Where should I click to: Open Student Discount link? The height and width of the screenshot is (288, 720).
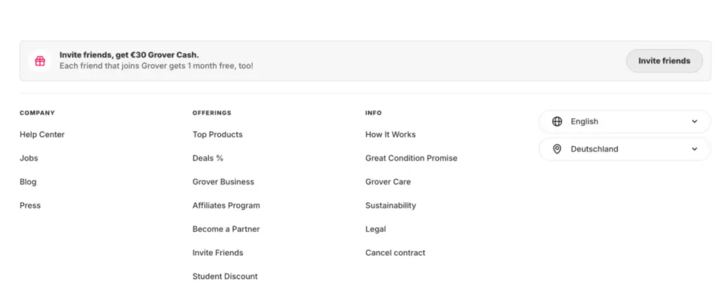[225, 277]
